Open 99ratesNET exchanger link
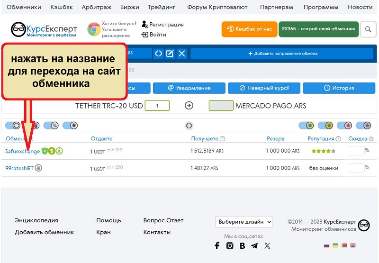Screen dimensions: 379x263 [x=19, y=168]
